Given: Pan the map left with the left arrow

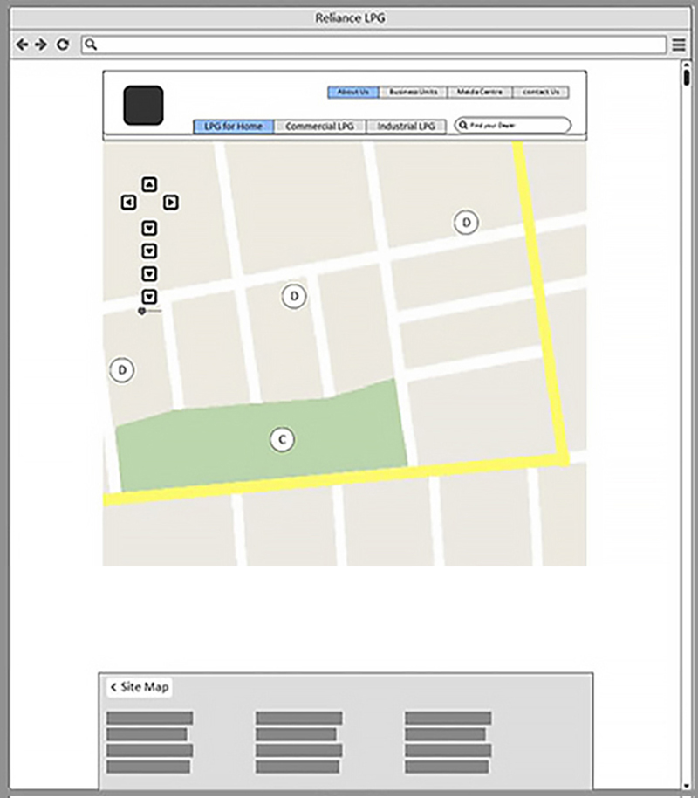Looking at the screenshot, I should [129, 203].
